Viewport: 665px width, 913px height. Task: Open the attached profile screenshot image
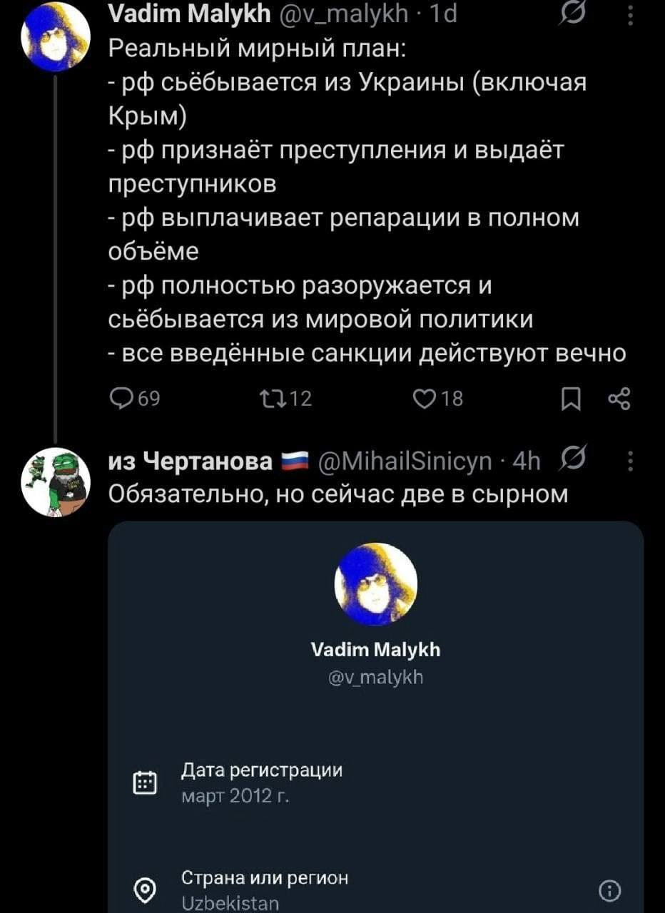[x=375, y=713]
